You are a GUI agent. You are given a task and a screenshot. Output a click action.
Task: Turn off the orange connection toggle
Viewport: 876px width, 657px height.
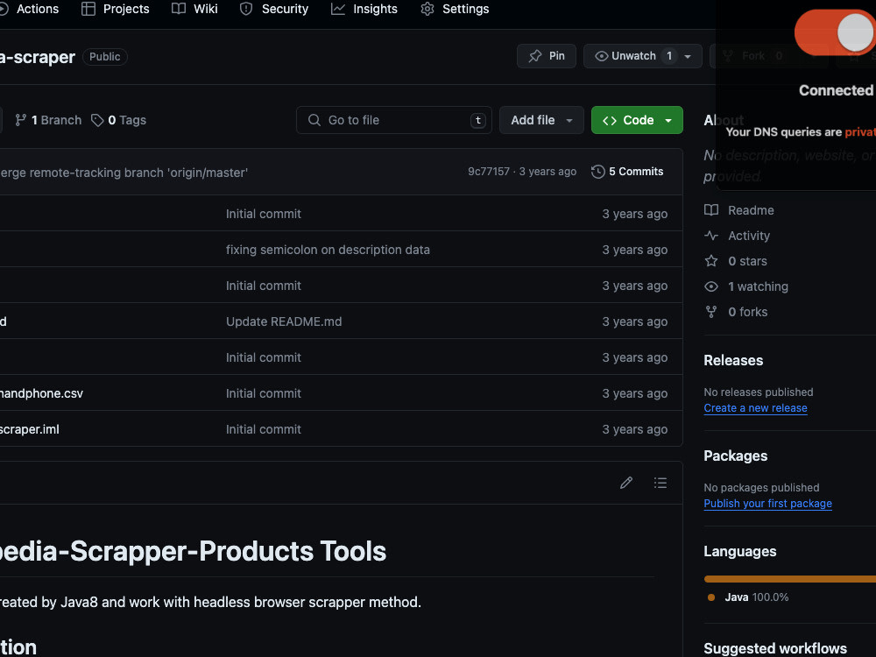click(x=834, y=32)
